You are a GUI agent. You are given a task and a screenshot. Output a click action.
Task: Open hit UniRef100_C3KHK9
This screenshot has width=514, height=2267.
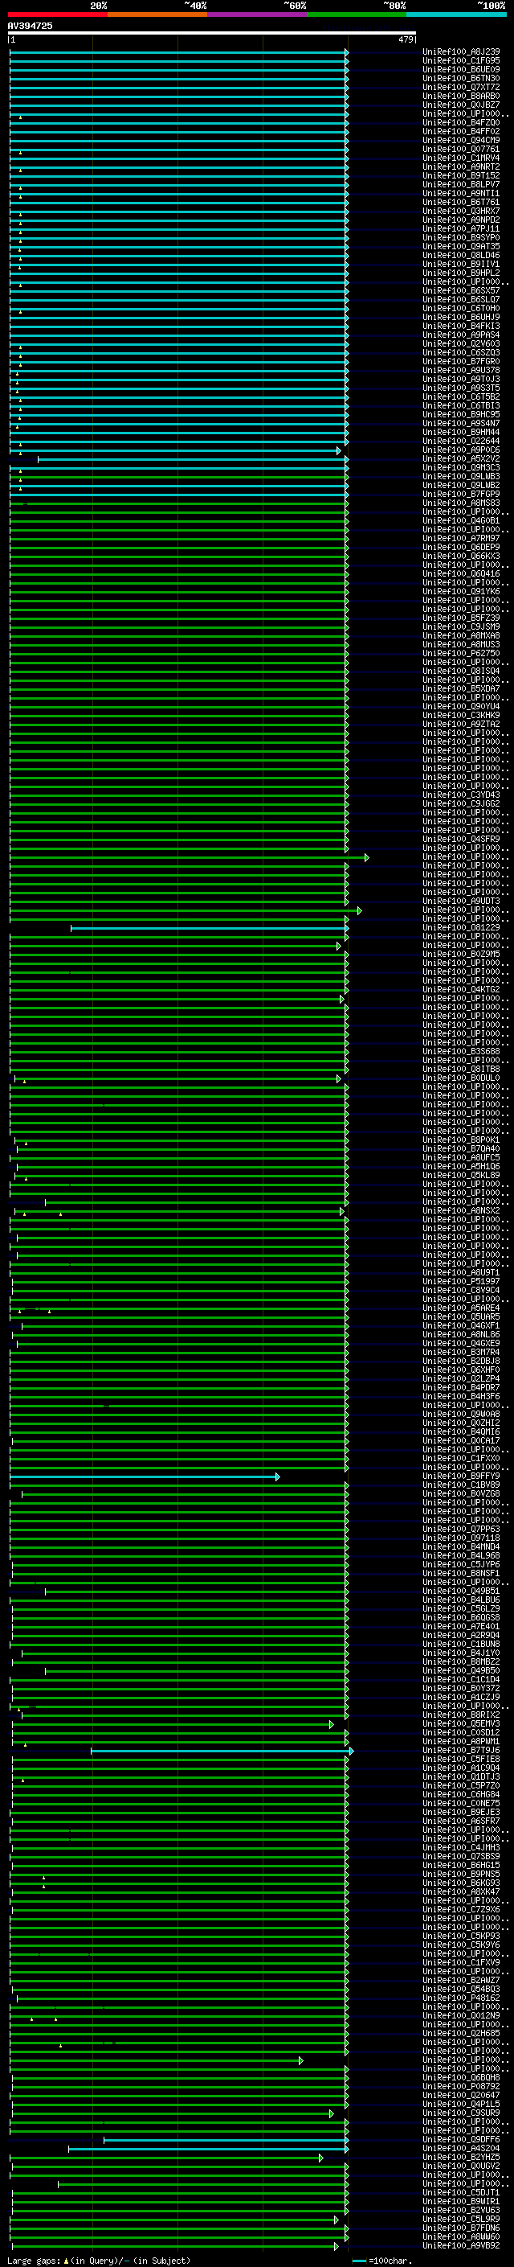tap(461, 715)
